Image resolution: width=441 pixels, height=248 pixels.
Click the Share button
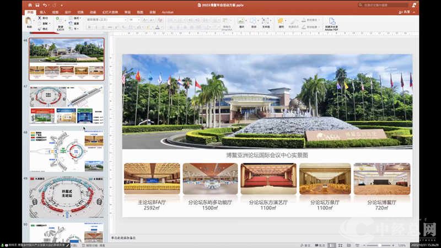404,11
